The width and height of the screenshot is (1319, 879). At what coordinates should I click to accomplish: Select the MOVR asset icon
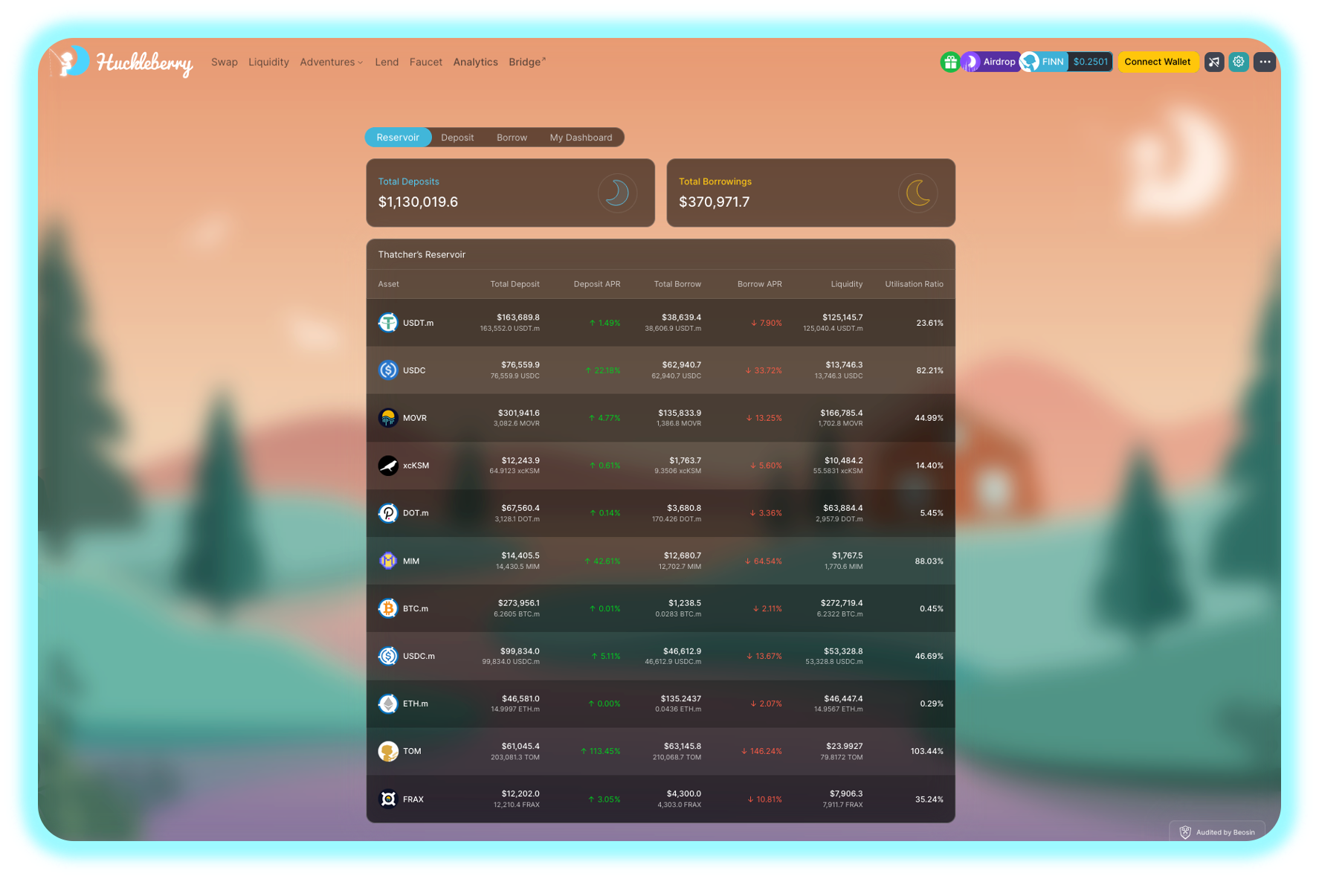(388, 418)
